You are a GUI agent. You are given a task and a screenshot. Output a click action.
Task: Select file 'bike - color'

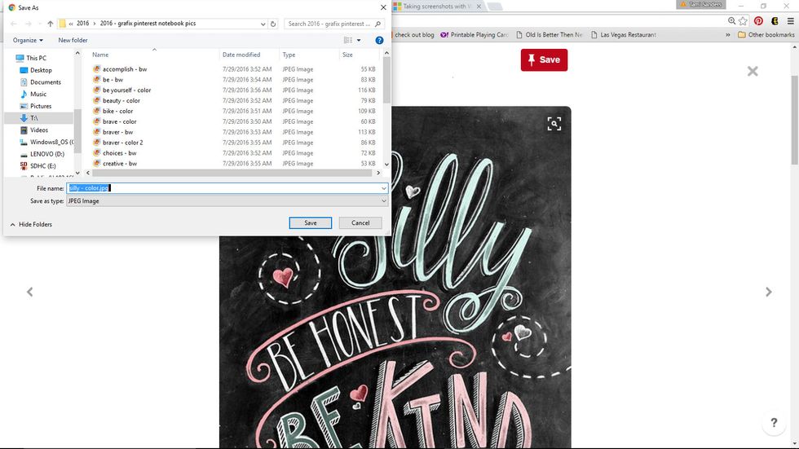pyautogui.click(x=117, y=111)
